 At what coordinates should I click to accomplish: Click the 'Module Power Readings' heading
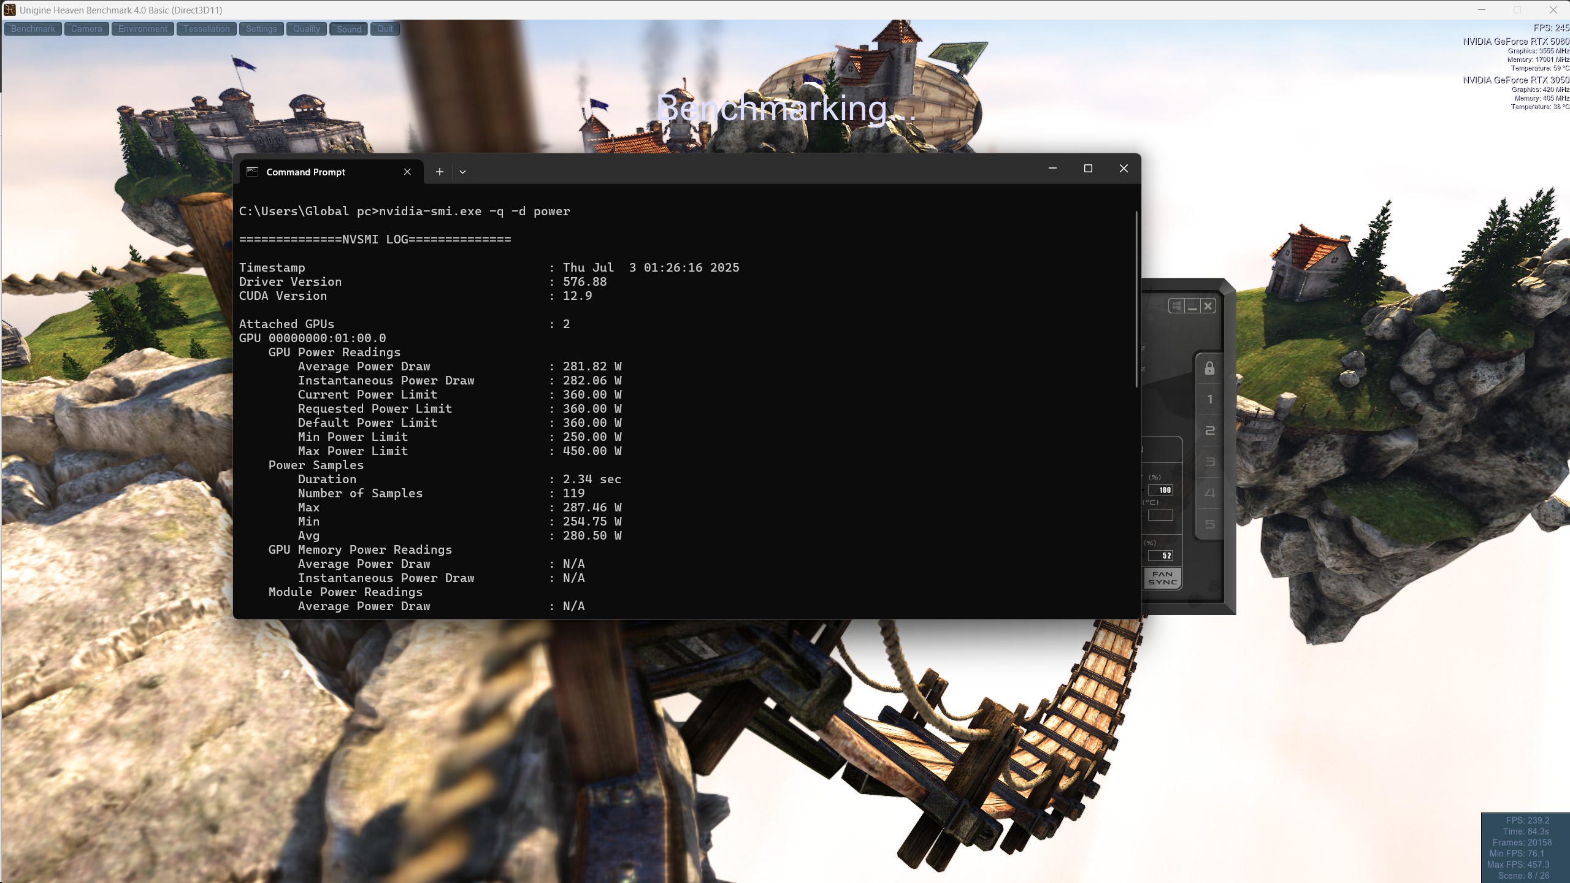click(x=345, y=592)
